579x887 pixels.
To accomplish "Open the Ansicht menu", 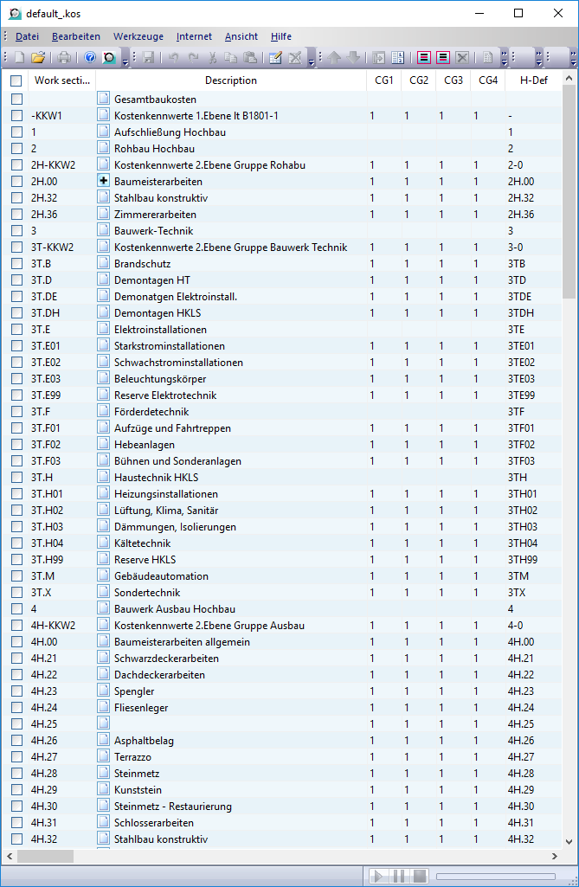I will pyautogui.click(x=241, y=36).
